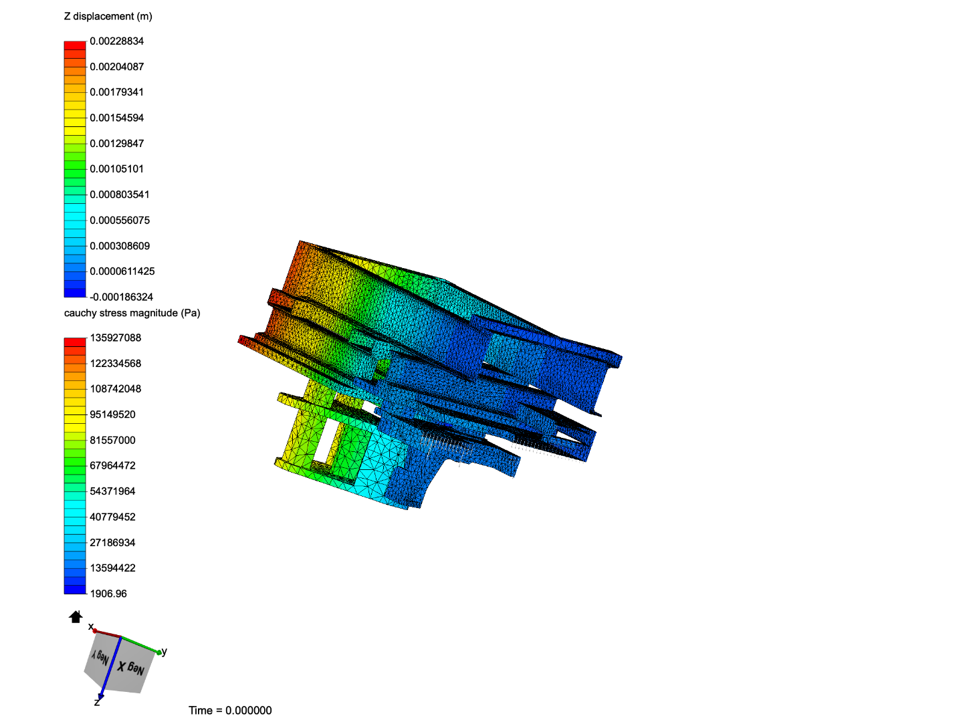Click the minimum displacement value -0.000186324
This screenshot has width=963, height=722.
click(x=122, y=297)
